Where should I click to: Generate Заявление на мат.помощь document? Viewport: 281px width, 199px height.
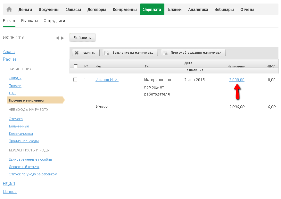pos(130,53)
